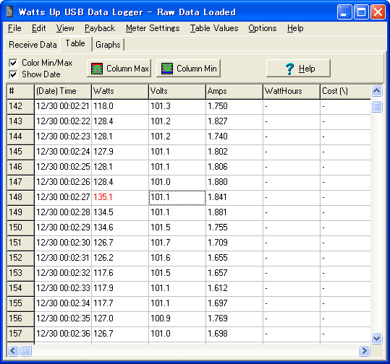
Task: Click the WattHours column header
Action: pos(292,92)
